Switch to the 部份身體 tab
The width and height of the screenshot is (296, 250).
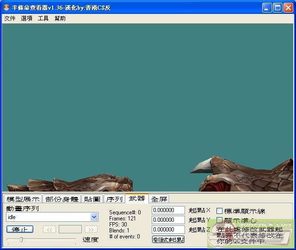62,199
